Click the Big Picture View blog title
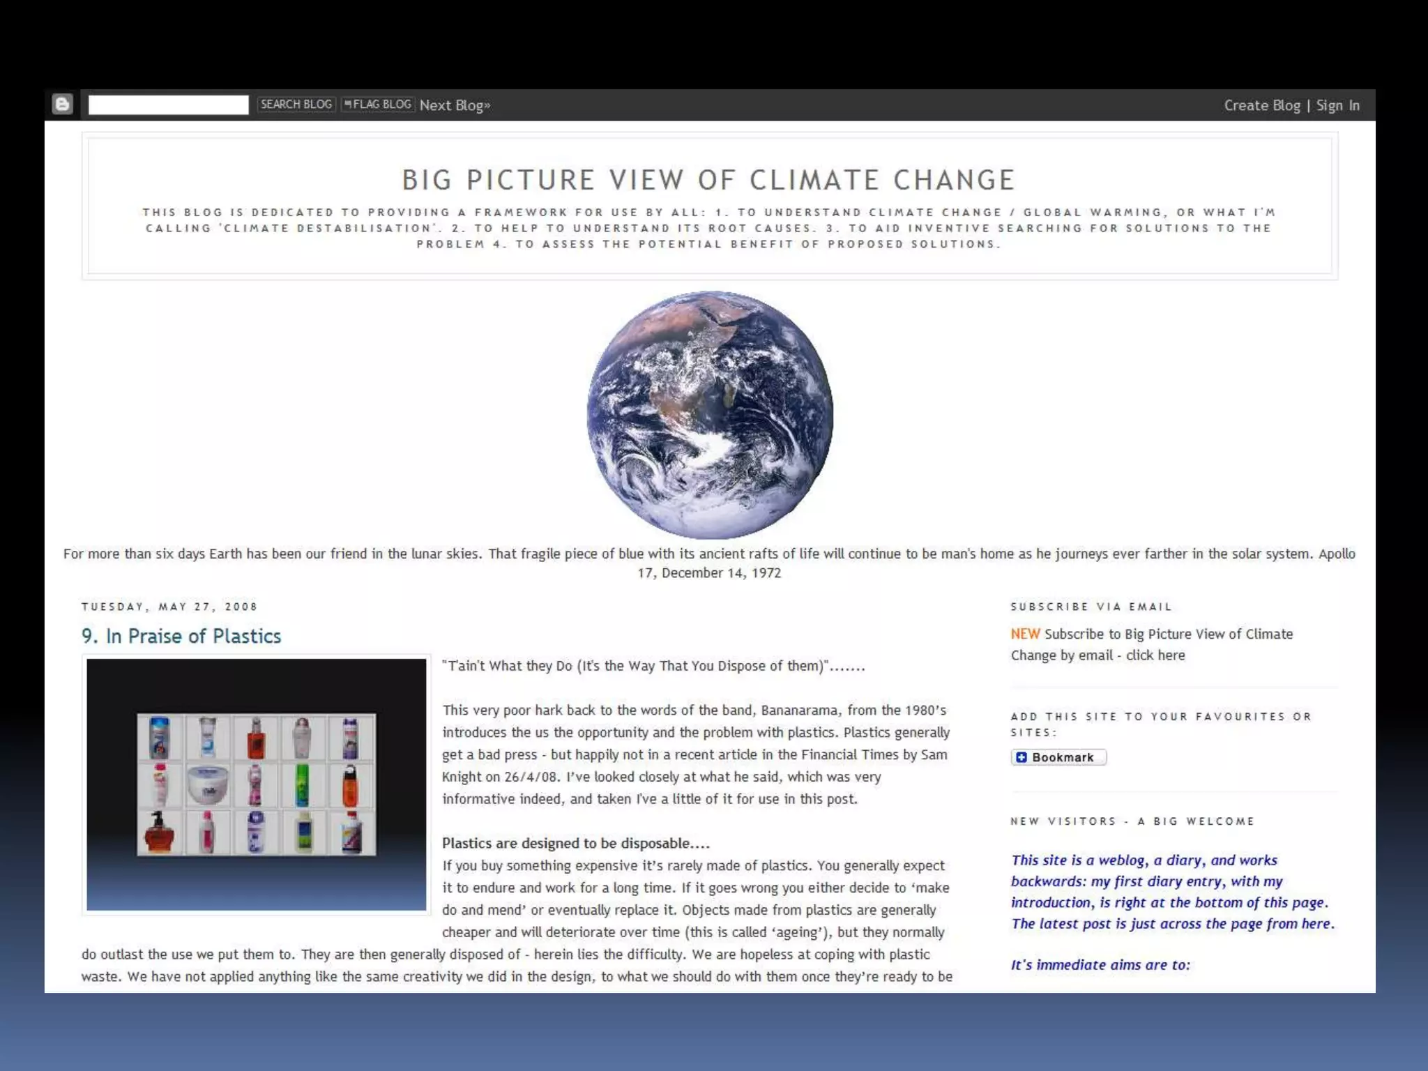The height and width of the screenshot is (1071, 1428). pyautogui.click(x=708, y=180)
